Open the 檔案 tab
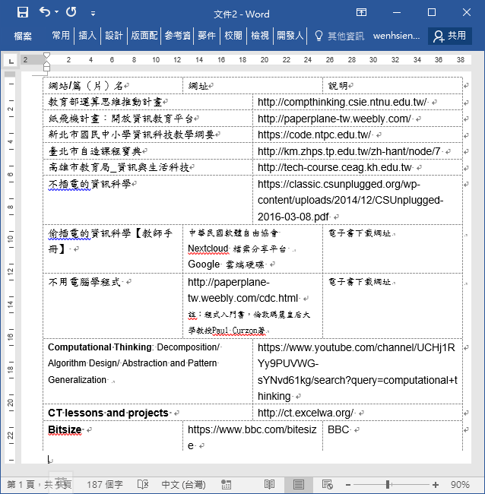The width and height of the screenshot is (485, 494). pyautogui.click(x=23, y=36)
